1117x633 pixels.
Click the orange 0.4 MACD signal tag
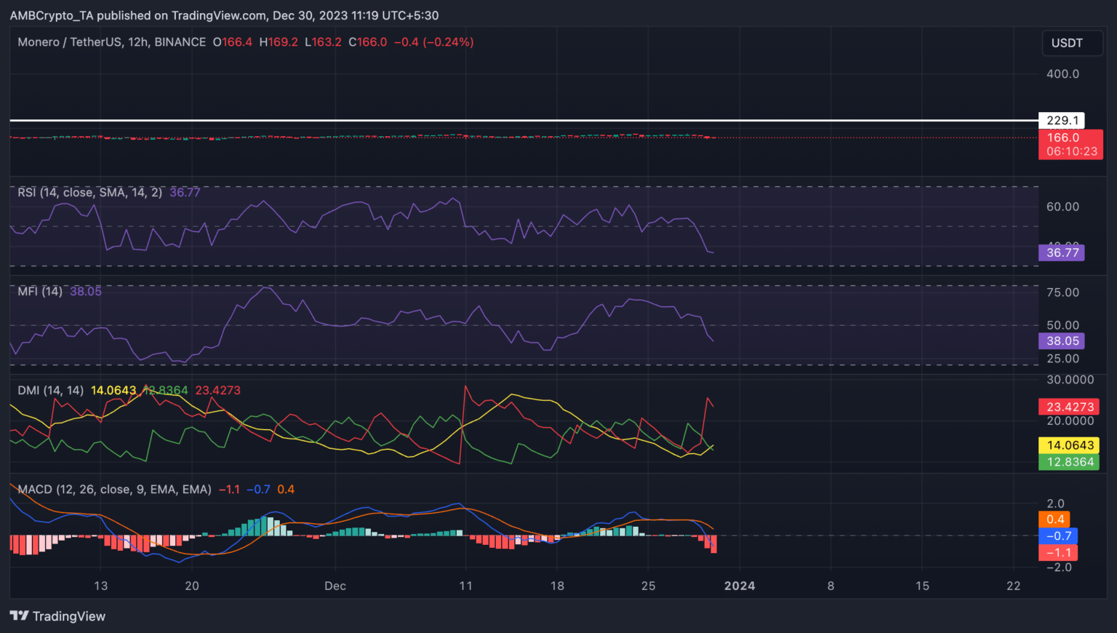tap(1054, 519)
